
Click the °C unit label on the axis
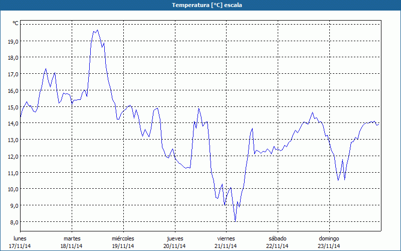15,23
